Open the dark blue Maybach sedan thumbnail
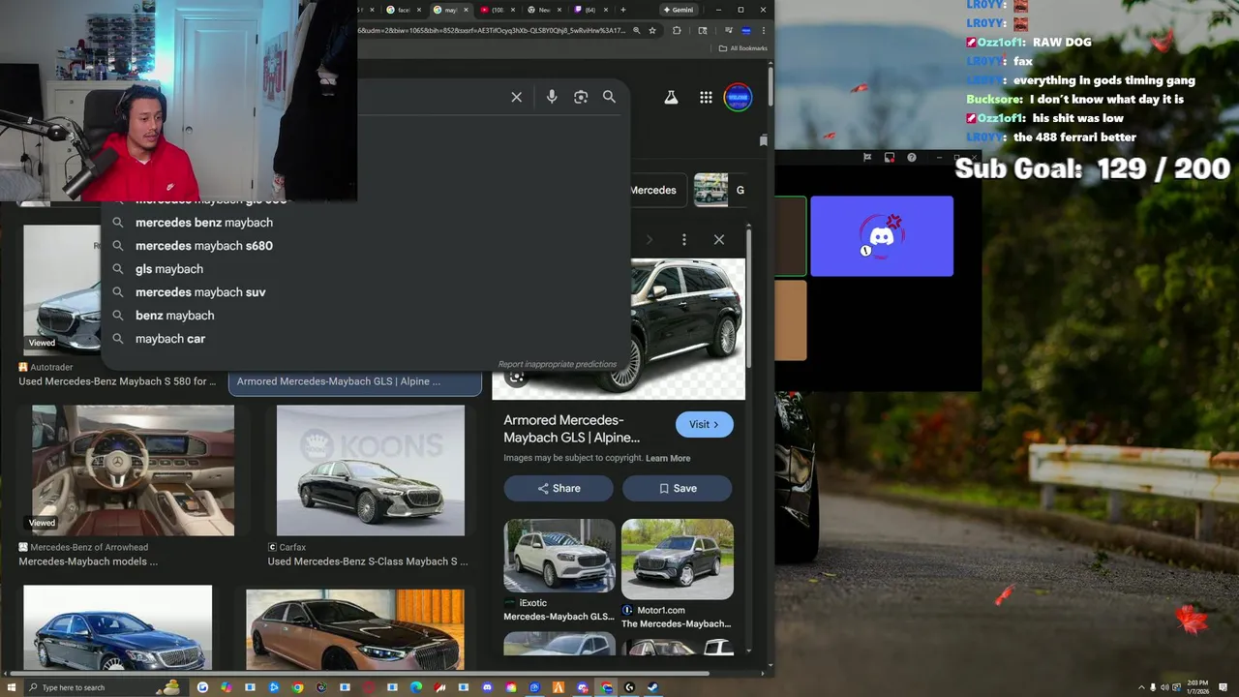Screen dimensions: 1239x697 tap(117, 627)
